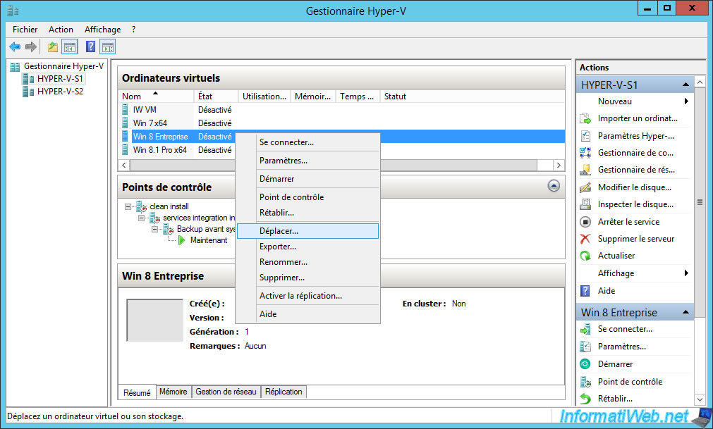Select the Win 8.1 Pro x64 virtual machine

(x=159, y=150)
